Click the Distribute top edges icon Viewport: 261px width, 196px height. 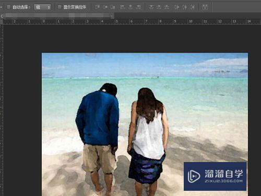coord(151,7)
